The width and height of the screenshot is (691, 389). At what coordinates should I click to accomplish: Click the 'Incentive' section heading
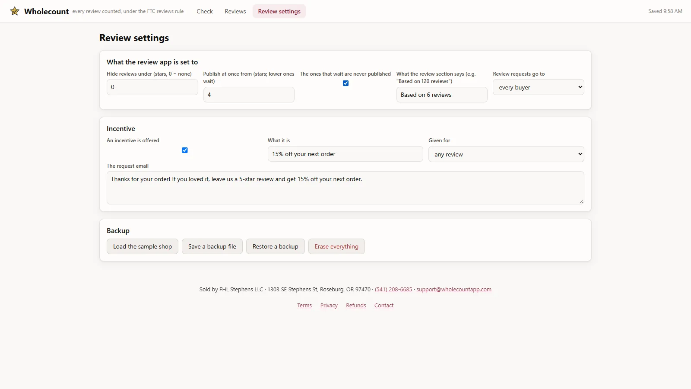tap(121, 129)
